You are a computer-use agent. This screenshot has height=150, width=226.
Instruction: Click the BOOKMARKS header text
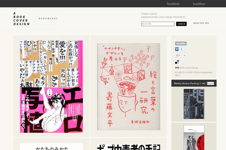click(48, 18)
